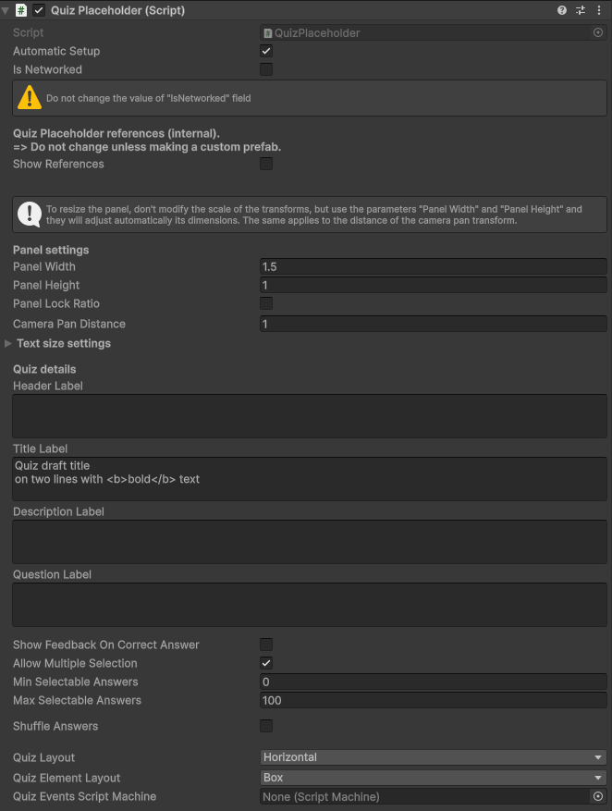612x811 pixels.
Task: Open the Script field object picker
Action: point(600,32)
